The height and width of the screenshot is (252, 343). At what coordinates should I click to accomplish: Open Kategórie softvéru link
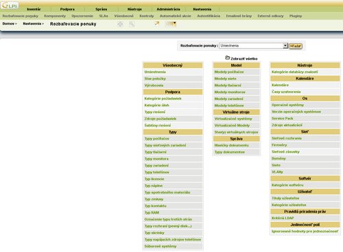point(287,185)
